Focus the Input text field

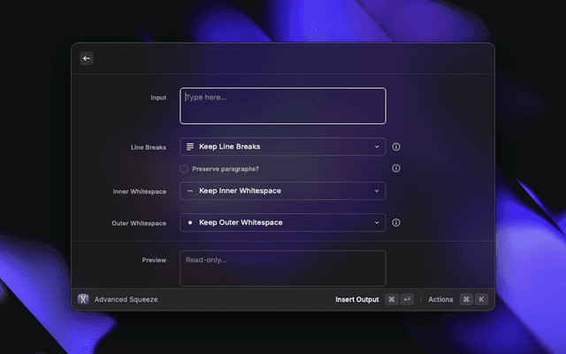coord(283,105)
